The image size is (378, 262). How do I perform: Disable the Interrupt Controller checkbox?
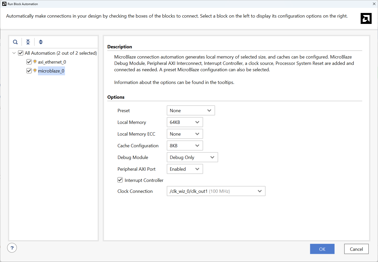coord(120,180)
